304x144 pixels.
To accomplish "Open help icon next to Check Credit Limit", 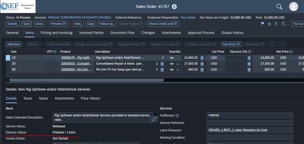I will 175,24.
